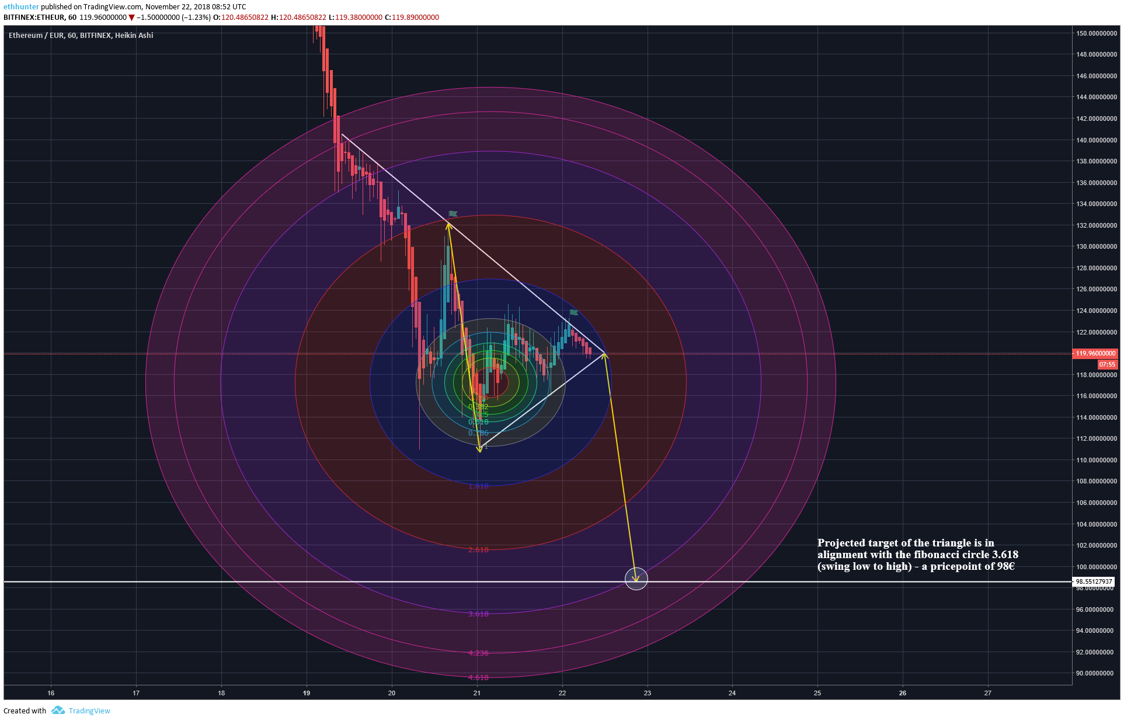Click the 1.618 Fibonacci circle label
Image resolution: width=1124 pixels, height=721 pixels.
pos(478,486)
